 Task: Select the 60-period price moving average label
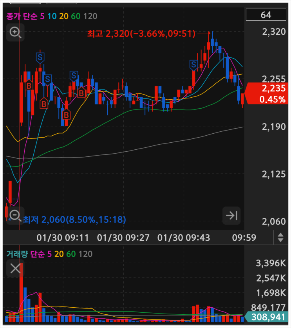[x=76, y=16]
